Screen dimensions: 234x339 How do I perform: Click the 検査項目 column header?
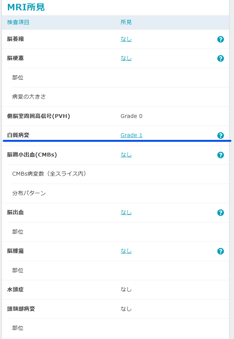[18, 22]
